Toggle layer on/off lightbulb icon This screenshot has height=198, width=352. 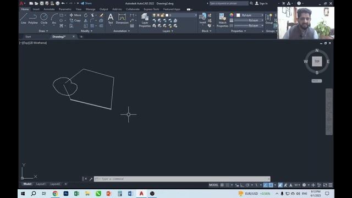point(154,15)
